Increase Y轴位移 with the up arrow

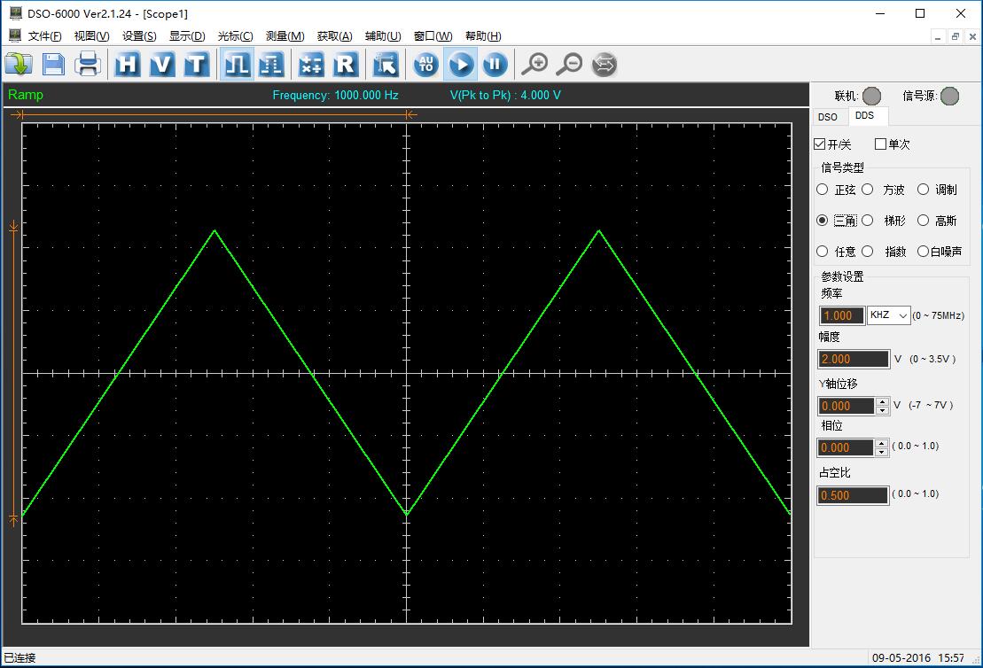[882, 401]
